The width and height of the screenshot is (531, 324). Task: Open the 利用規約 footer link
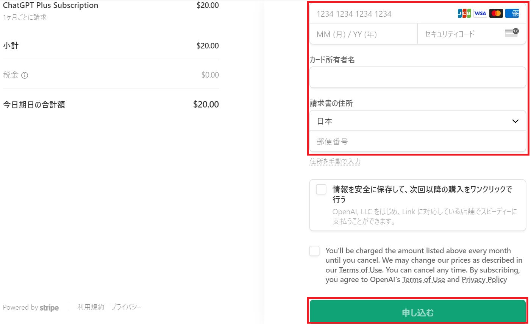[x=91, y=307]
